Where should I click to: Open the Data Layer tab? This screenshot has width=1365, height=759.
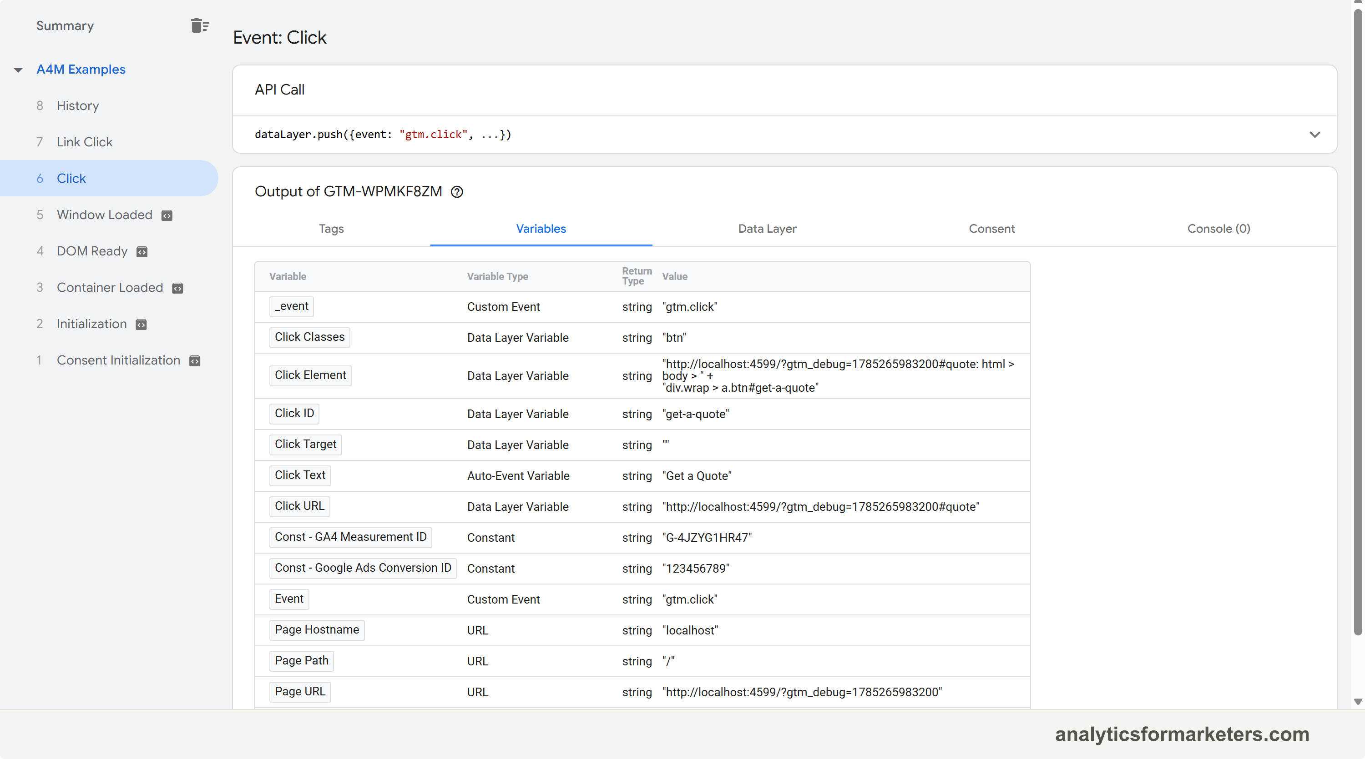[x=767, y=229]
